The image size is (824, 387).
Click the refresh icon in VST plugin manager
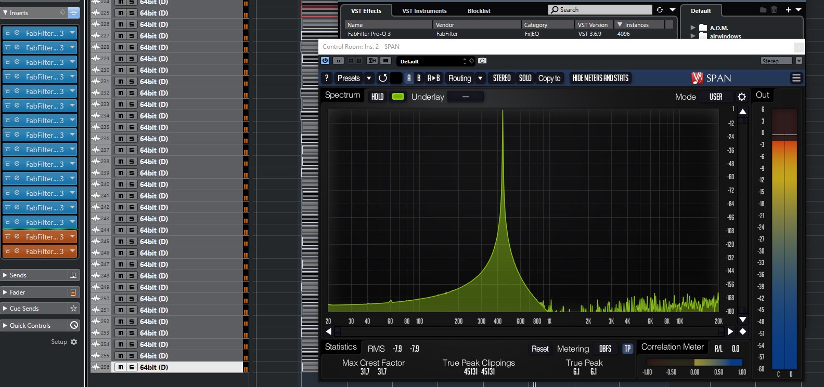click(x=660, y=10)
